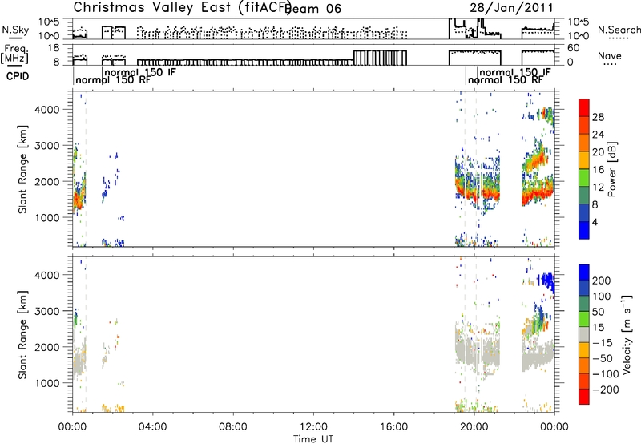
Task: Click the 'Freq. [MHz]' axis label
Action: tap(15, 54)
